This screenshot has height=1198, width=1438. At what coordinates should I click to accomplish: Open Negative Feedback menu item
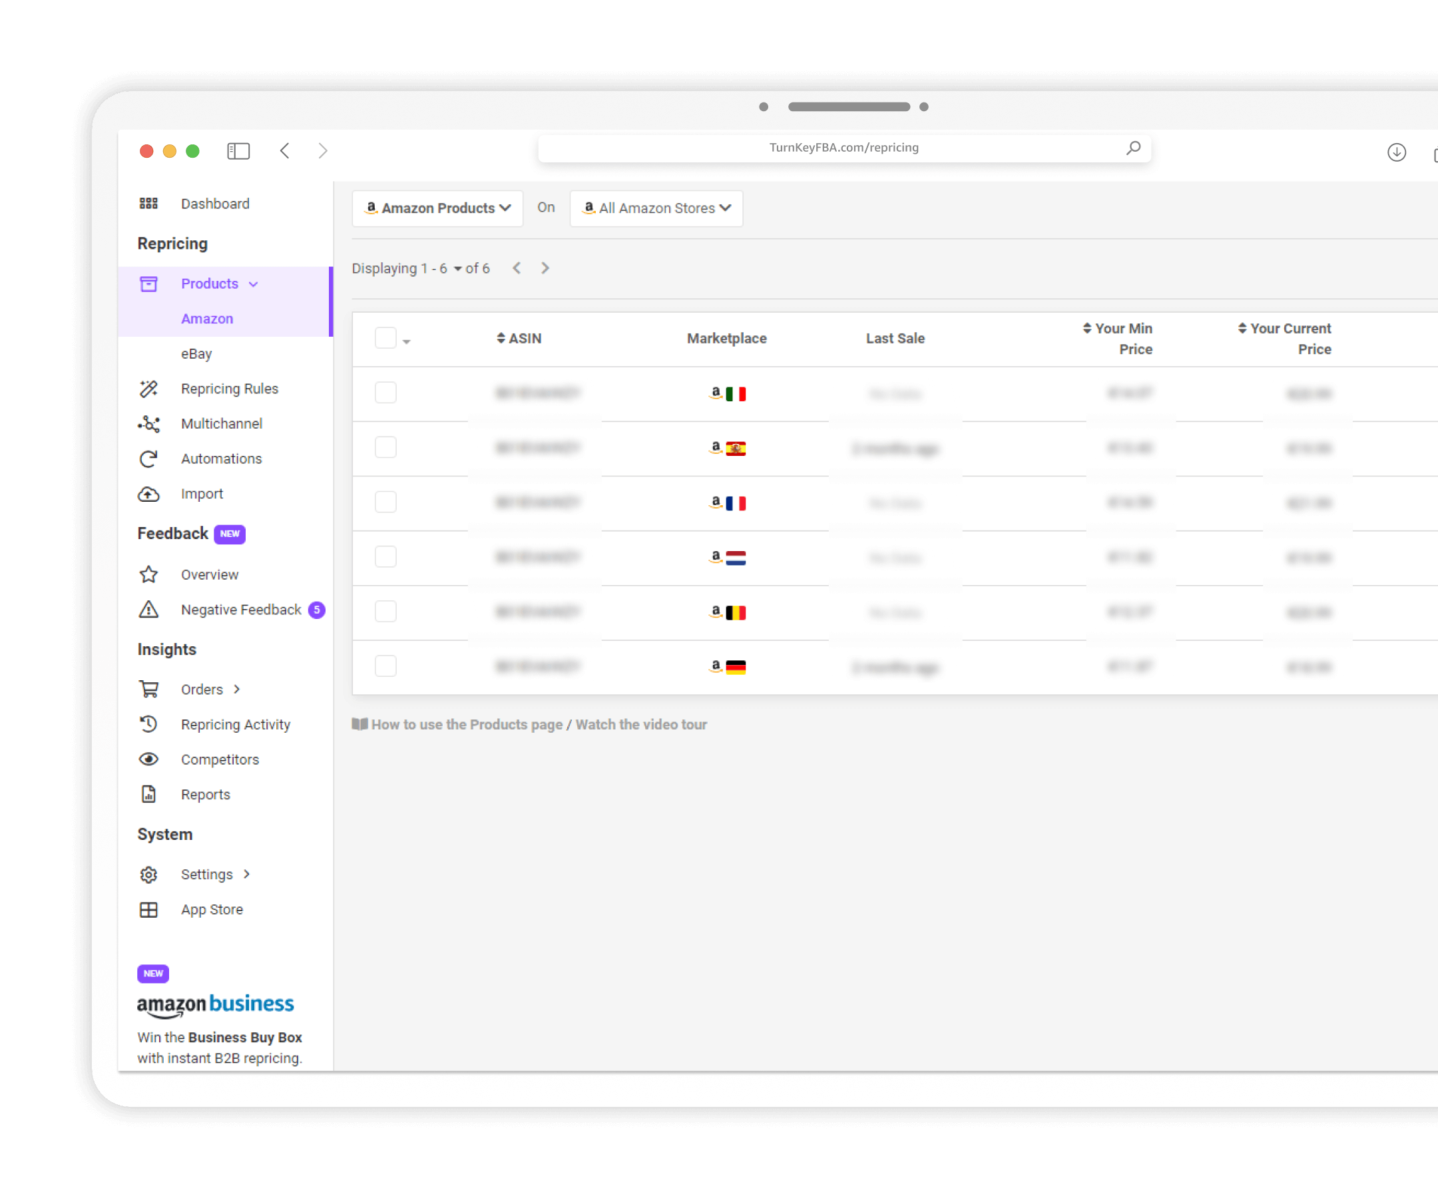point(241,609)
